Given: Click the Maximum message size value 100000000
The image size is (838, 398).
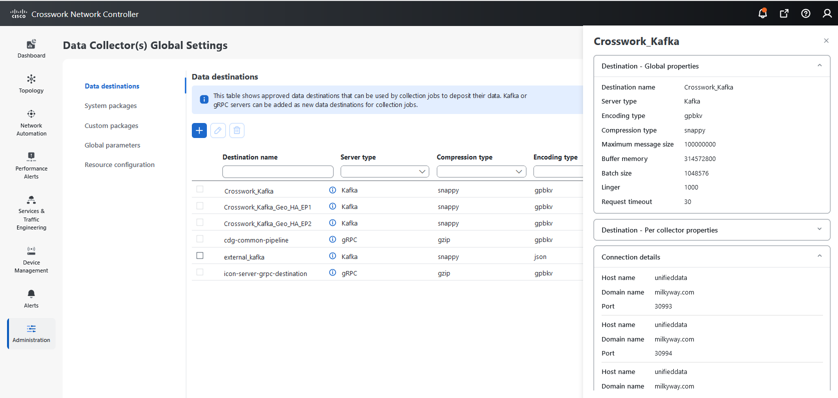Looking at the screenshot, I should click(700, 144).
